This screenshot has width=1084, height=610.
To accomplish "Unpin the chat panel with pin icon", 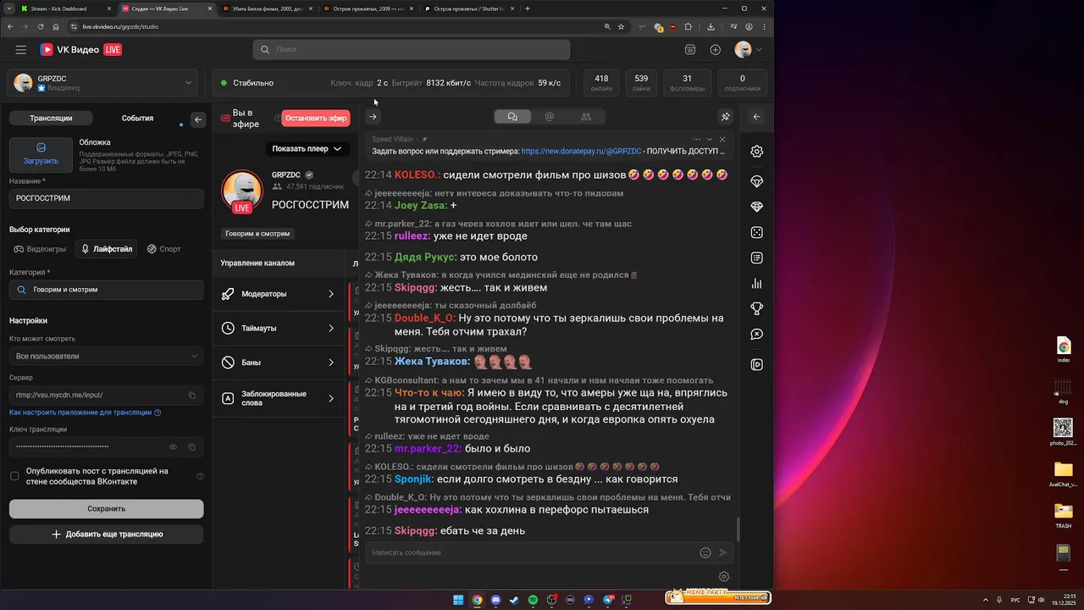I will pos(725,117).
